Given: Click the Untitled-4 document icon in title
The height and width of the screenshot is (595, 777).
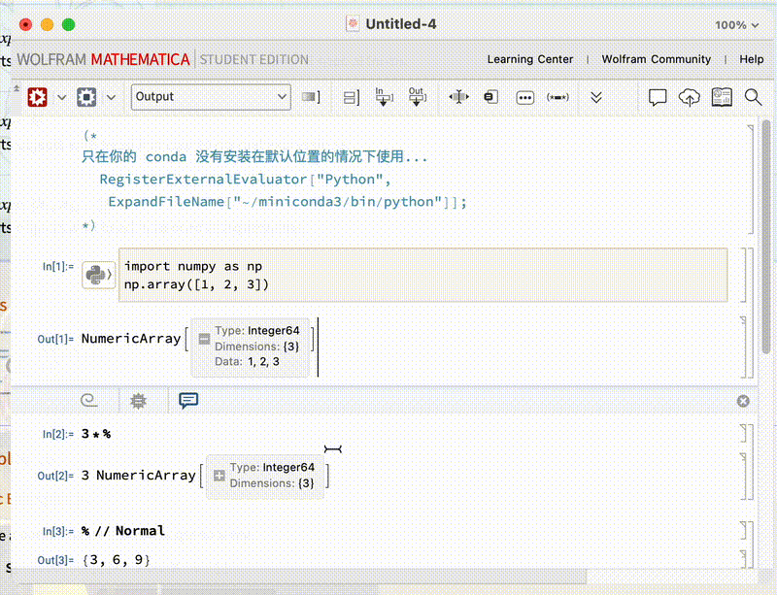Looking at the screenshot, I should click(x=353, y=23).
